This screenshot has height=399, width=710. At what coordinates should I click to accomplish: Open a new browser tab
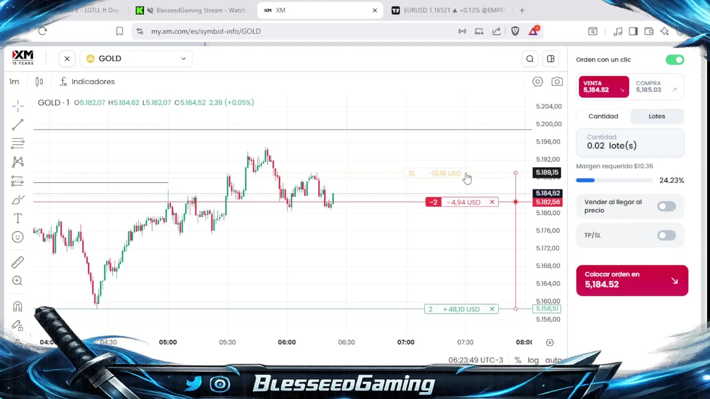(522, 10)
